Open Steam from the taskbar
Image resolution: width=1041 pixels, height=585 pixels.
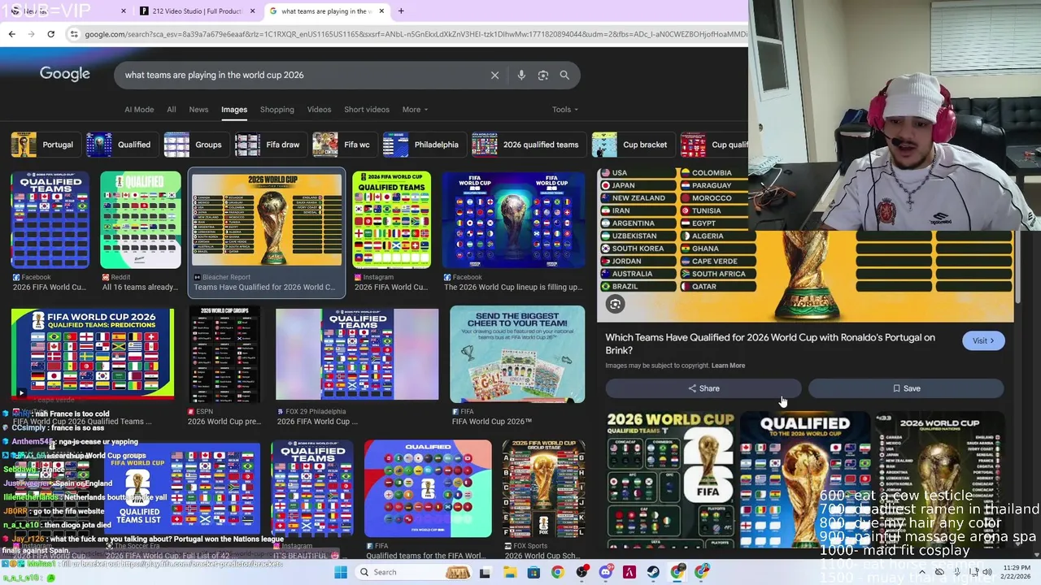tap(653, 572)
